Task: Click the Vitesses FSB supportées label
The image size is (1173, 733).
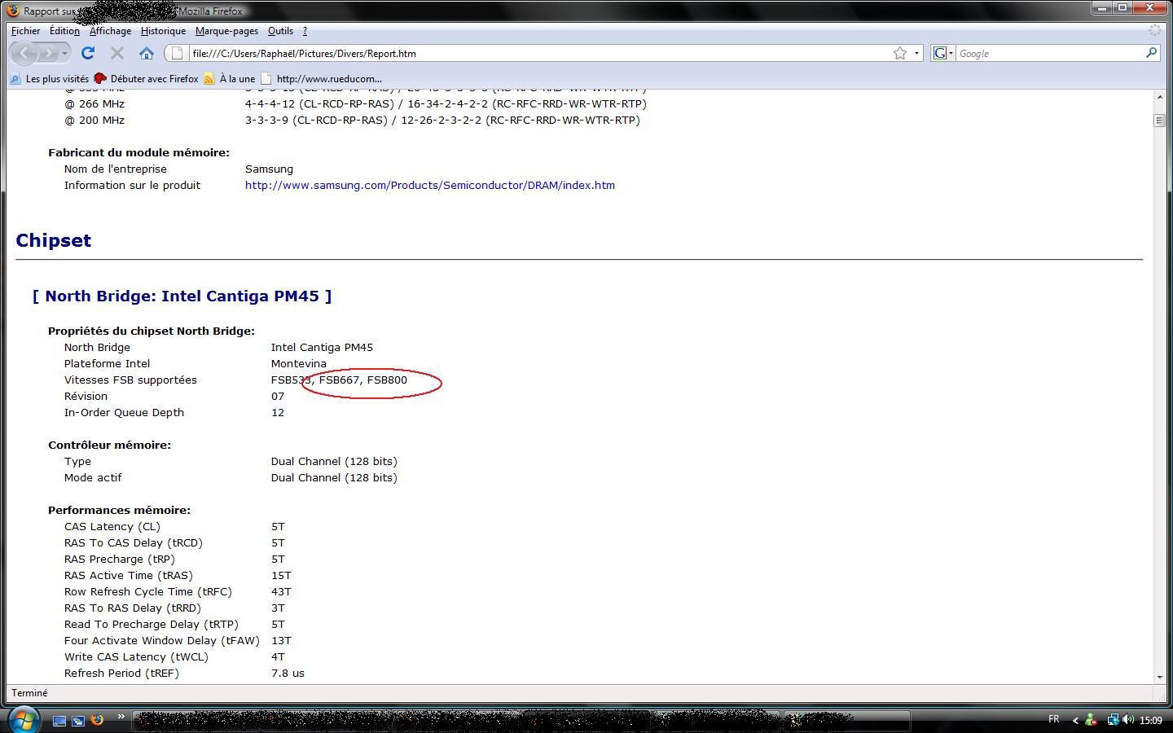Action: pyautogui.click(x=130, y=380)
